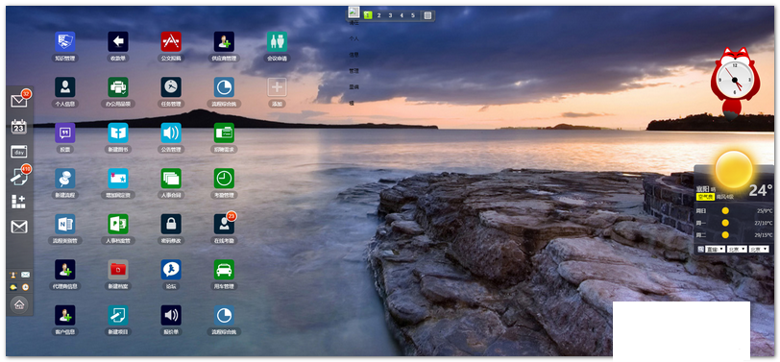Select the 周日 forecast row

(x=734, y=211)
